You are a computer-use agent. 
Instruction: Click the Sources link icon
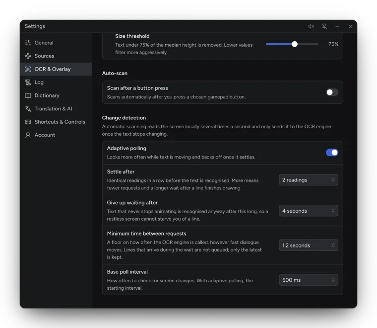click(x=28, y=56)
